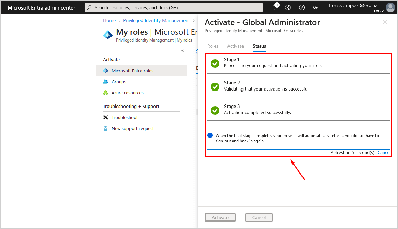The height and width of the screenshot is (229, 398).
Task: Click the search resources input field
Action: (x=174, y=7)
